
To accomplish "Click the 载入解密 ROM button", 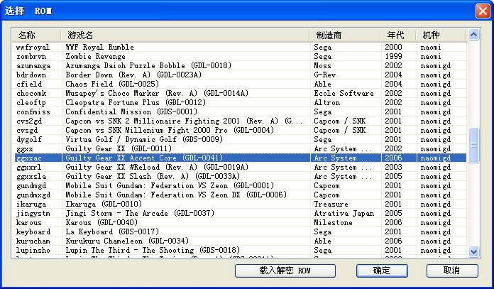I will [x=285, y=271].
